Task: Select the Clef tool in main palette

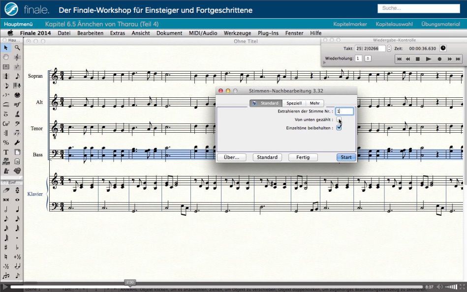Action: coord(17,57)
